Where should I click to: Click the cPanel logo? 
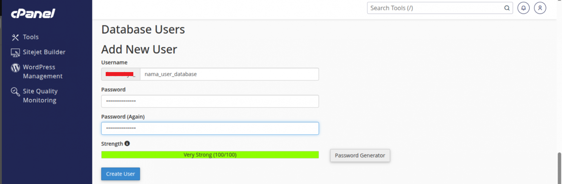33,13
